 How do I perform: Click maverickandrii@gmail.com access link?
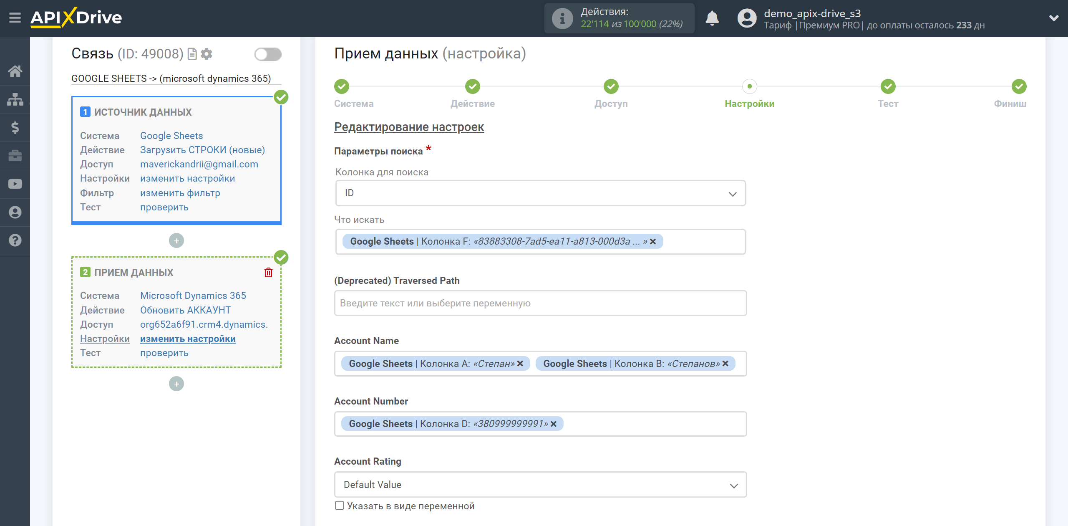pos(199,164)
